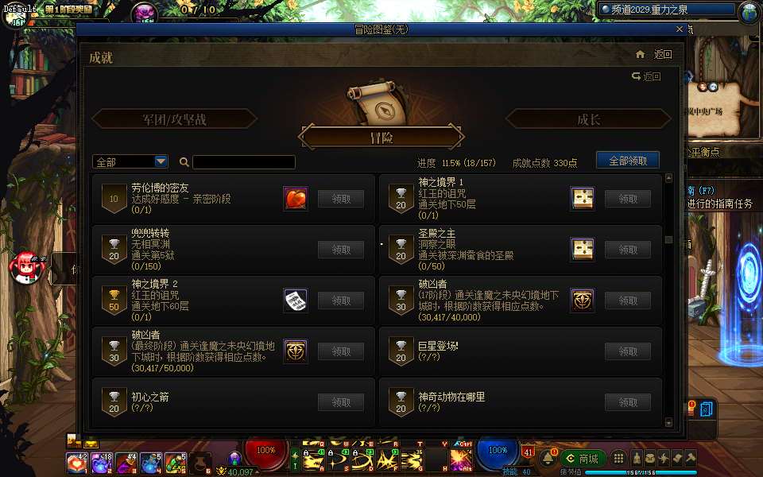This screenshot has width=763, height=477.
Task: Click the map reward icon for 神之境界 1
Action: pyautogui.click(x=583, y=199)
